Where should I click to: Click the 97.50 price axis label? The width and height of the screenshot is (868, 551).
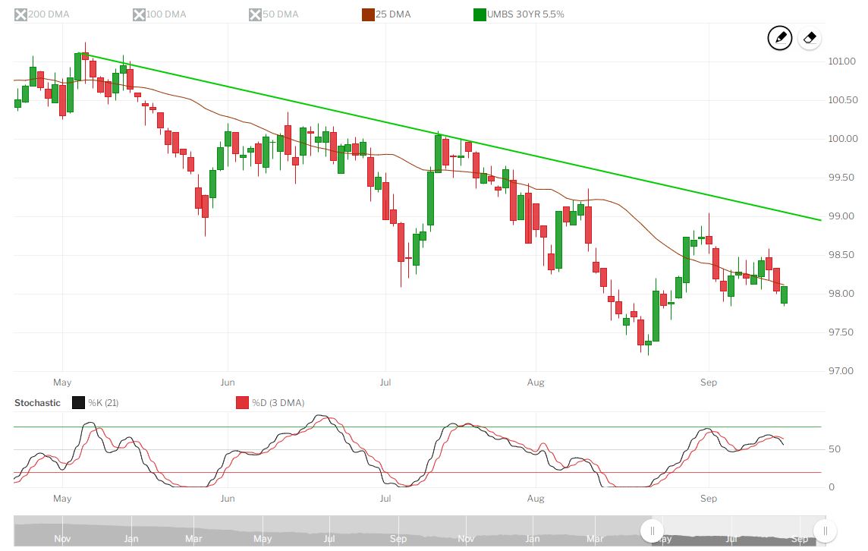point(841,332)
